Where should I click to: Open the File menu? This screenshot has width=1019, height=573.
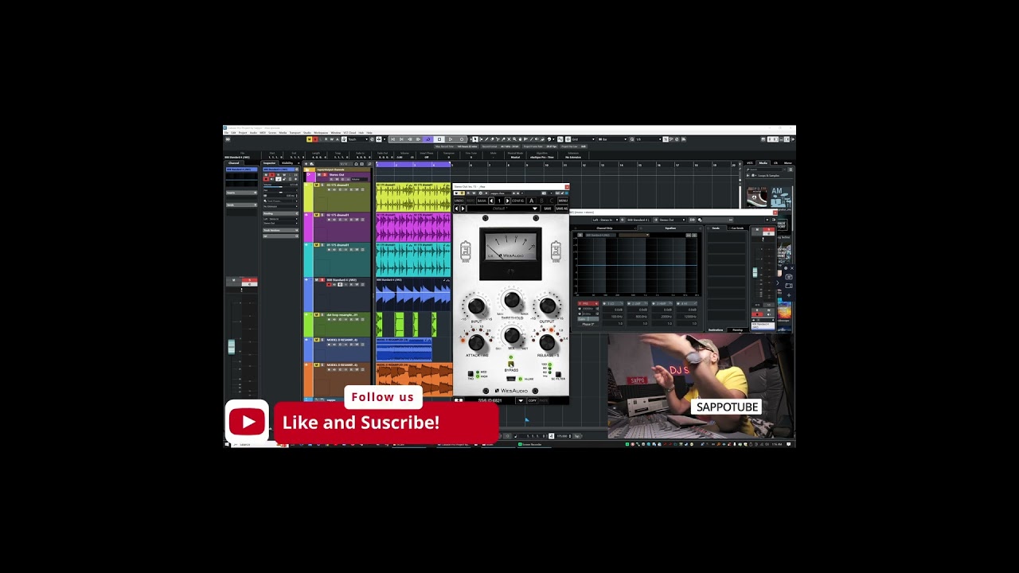tap(226, 132)
